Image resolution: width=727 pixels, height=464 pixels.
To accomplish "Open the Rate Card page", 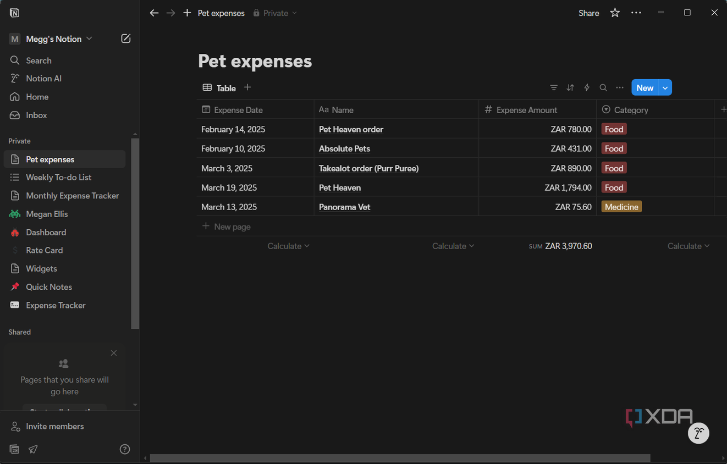I will (64, 250).
